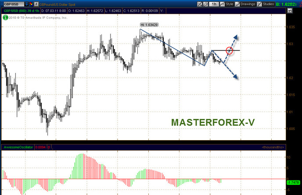The height and width of the screenshot is (195, 302).
Task: Click the icon button before the instrument name
Action: (36, 4)
